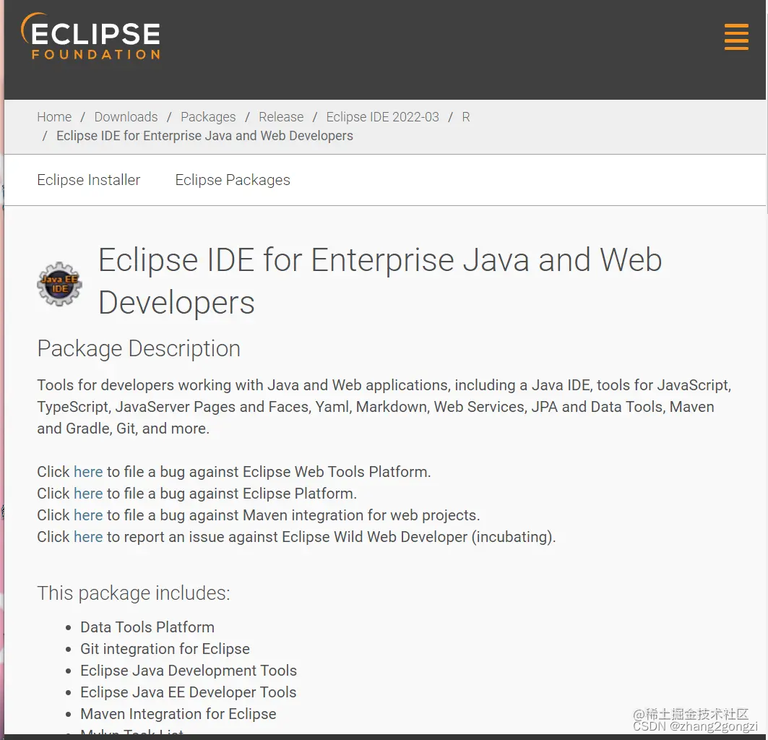The width and height of the screenshot is (768, 740).
Task: Click 'here' for Wild Web Developer issue
Action: 88,537
